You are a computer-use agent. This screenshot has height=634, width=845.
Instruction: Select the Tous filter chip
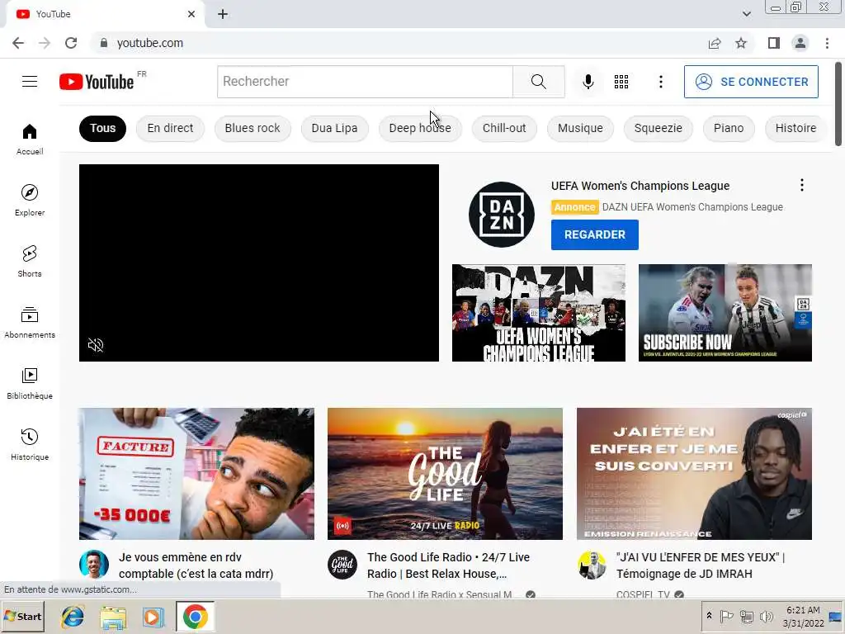pyautogui.click(x=102, y=128)
